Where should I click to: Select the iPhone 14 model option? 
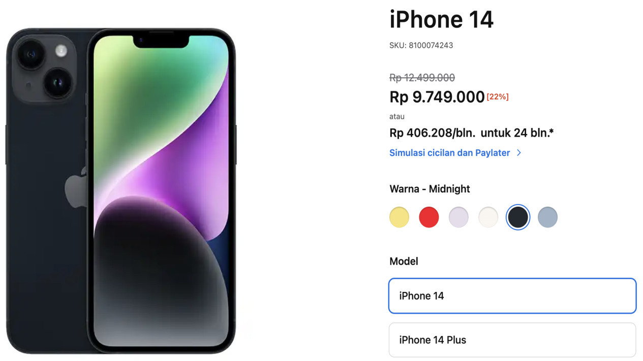point(512,296)
